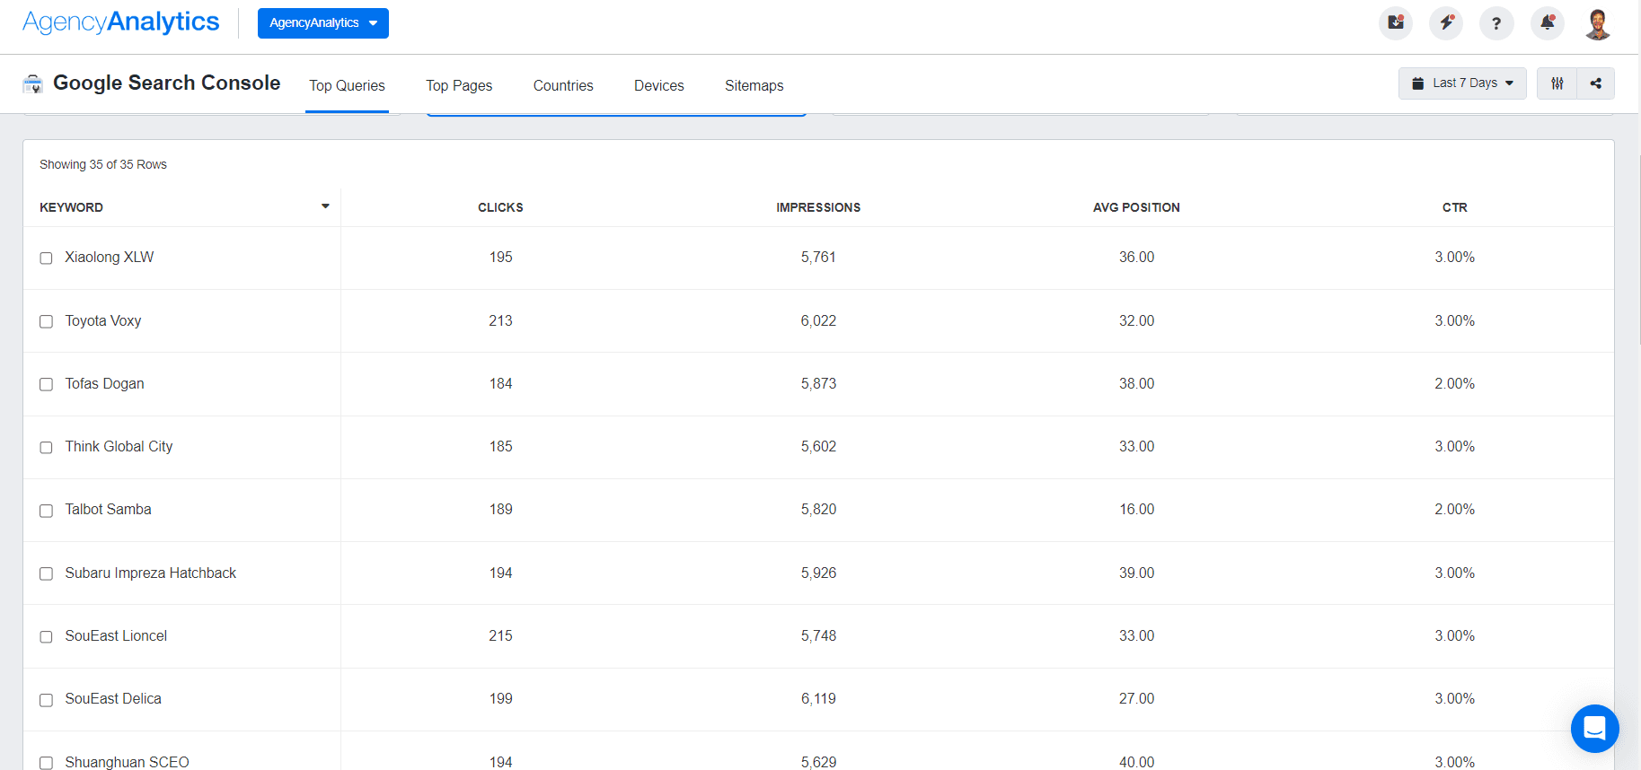Image resolution: width=1641 pixels, height=770 pixels.
Task: Open the filter settings sliders icon
Action: (x=1557, y=83)
